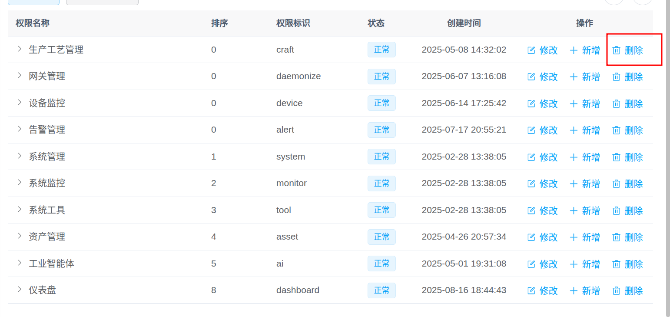
Task: Click 修改 link for 设备监控
Action: tap(548, 104)
